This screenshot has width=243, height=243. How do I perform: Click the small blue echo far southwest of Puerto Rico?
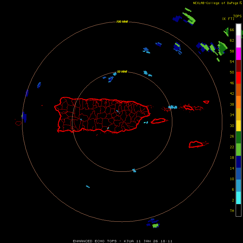88,186
